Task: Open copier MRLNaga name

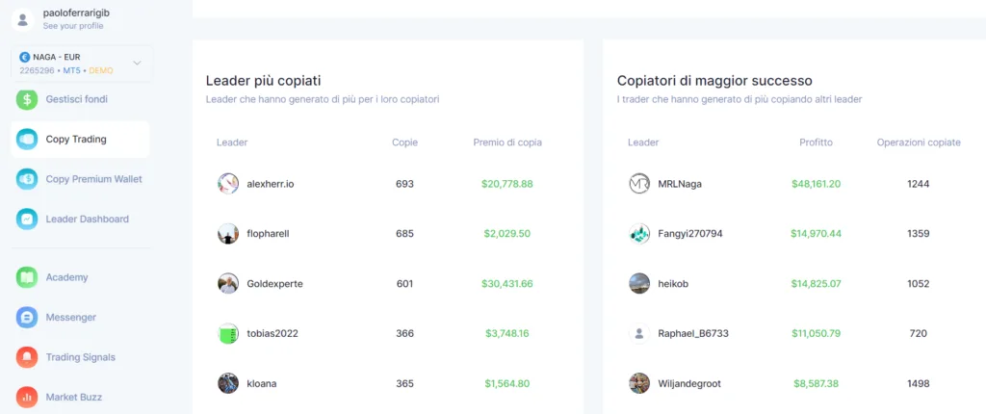Action: (680, 184)
